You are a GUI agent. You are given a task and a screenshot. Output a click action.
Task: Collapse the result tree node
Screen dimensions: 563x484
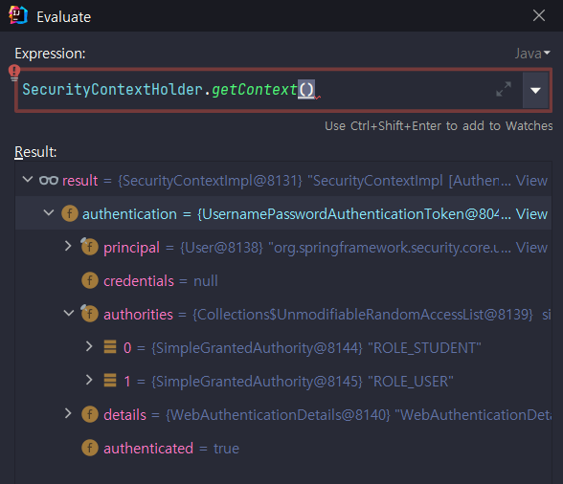(x=28, y=179)
